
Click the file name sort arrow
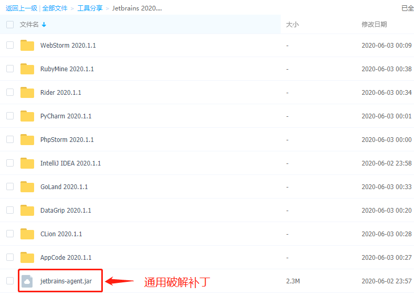coord(44,25)
